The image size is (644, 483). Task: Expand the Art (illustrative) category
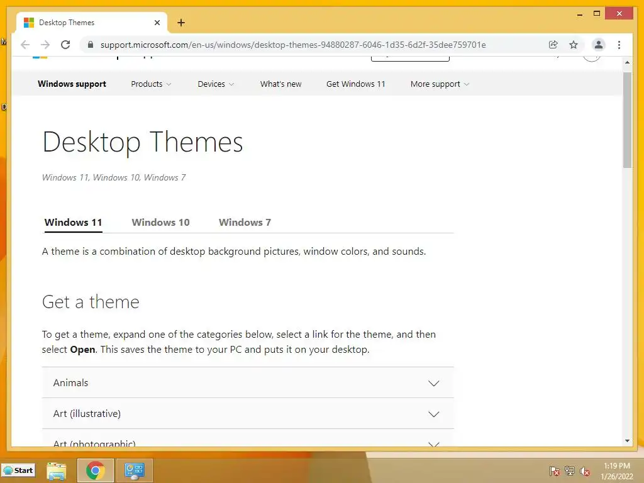pyautogui.click(x=248, y=414)
